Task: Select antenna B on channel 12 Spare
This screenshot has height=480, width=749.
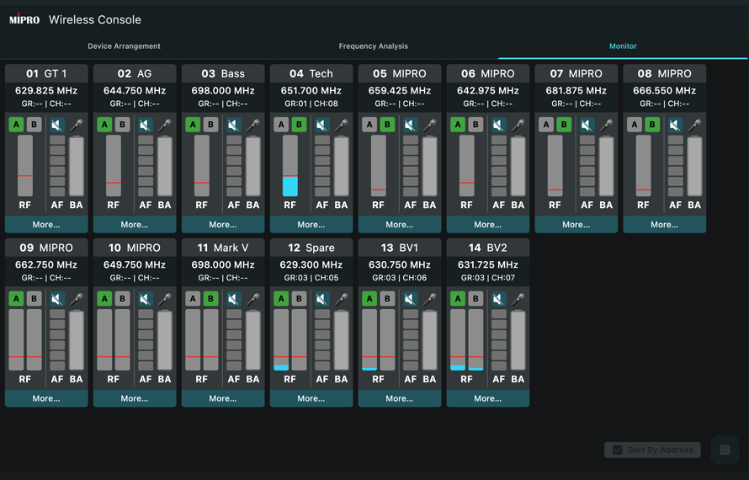Action: pos(299,299)
